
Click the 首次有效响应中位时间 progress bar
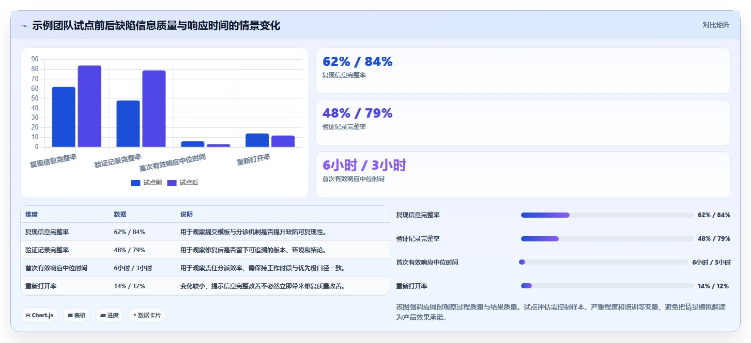coord(603,262)
